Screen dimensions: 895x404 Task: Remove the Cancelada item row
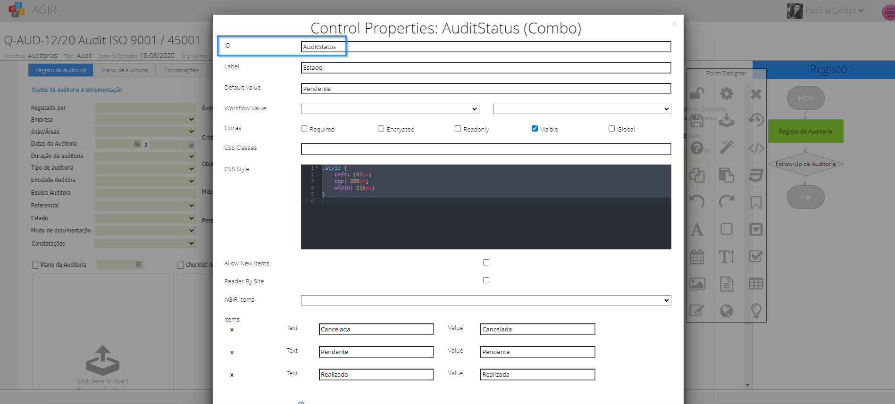[232, 330]
